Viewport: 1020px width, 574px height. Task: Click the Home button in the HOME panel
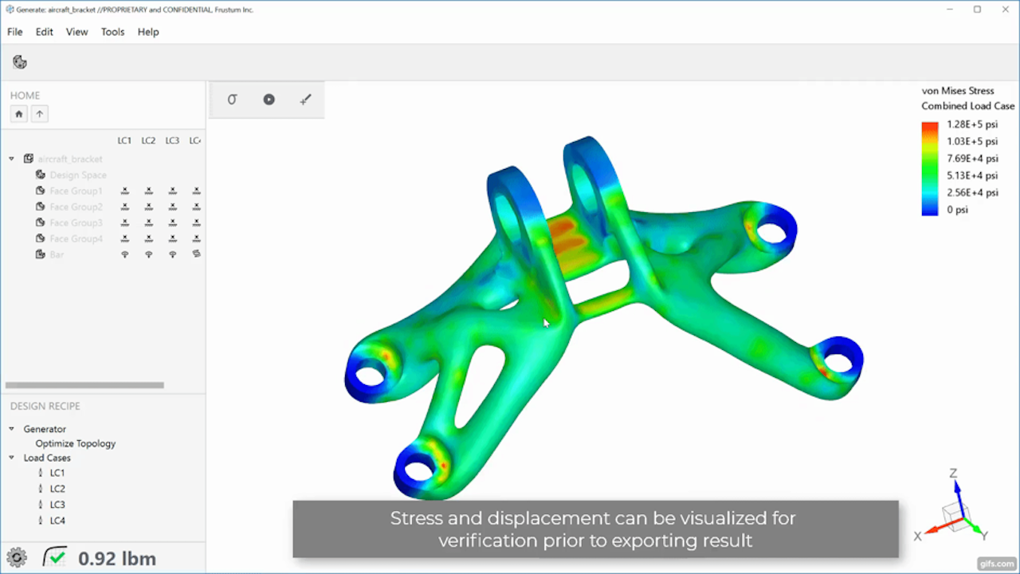18,113
